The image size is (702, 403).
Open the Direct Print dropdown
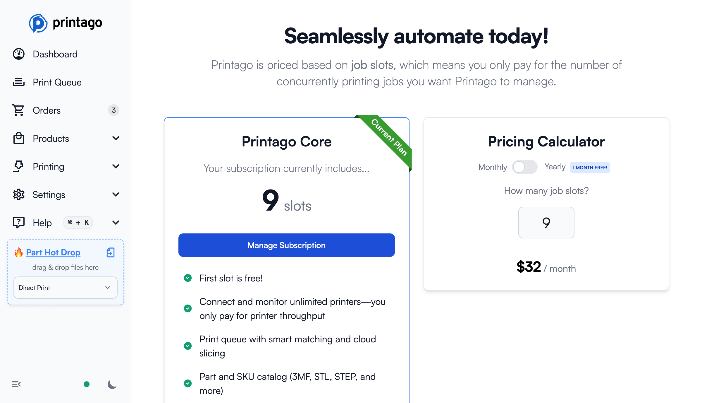[x=65, y=288]
